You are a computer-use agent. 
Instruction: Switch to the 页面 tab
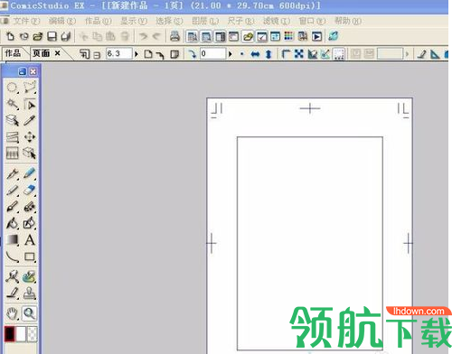pyautogui.click(x=41, y=53)
